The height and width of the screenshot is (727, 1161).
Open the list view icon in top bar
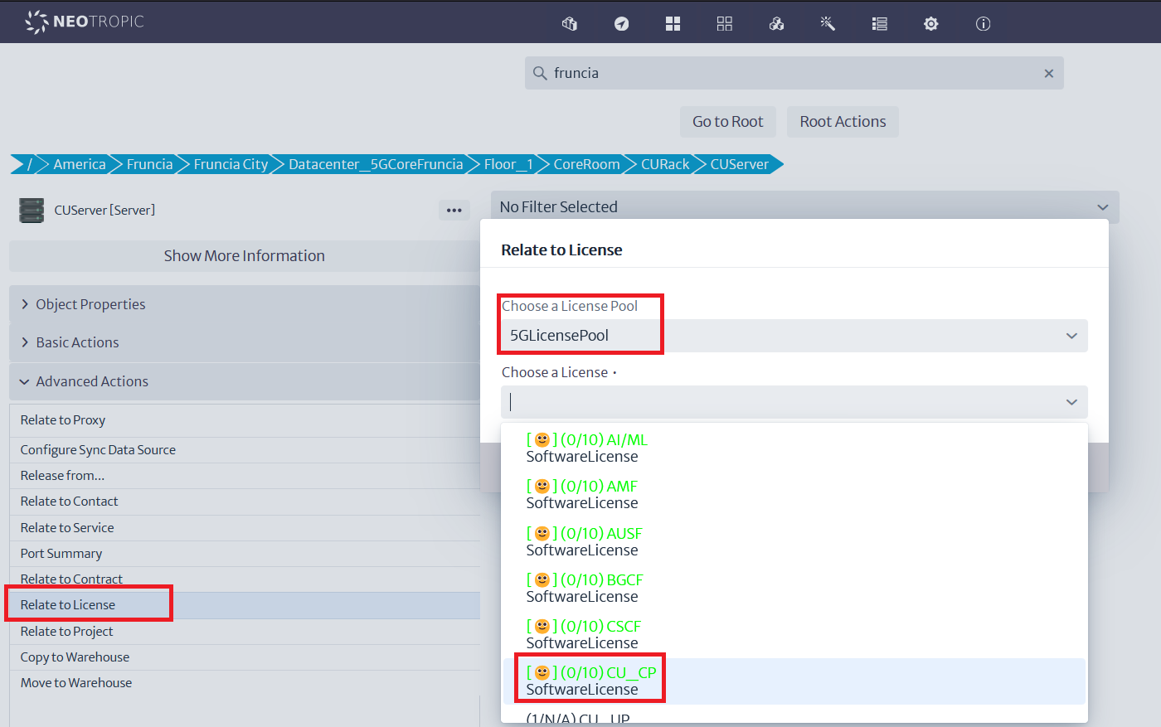880,24
